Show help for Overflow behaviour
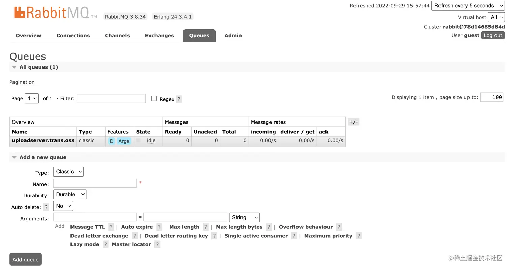Image resolution: width=510 pixels, height=269 pixels. [339, 227]
